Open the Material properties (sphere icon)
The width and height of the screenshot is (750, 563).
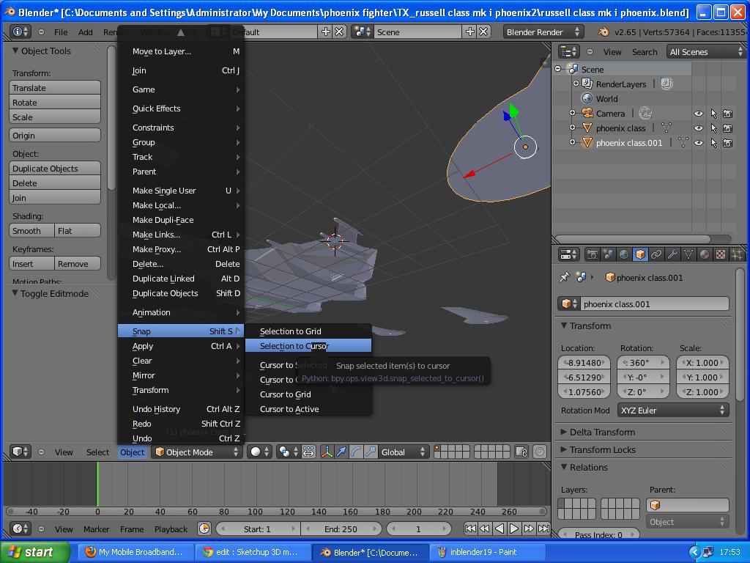point(705,254)
